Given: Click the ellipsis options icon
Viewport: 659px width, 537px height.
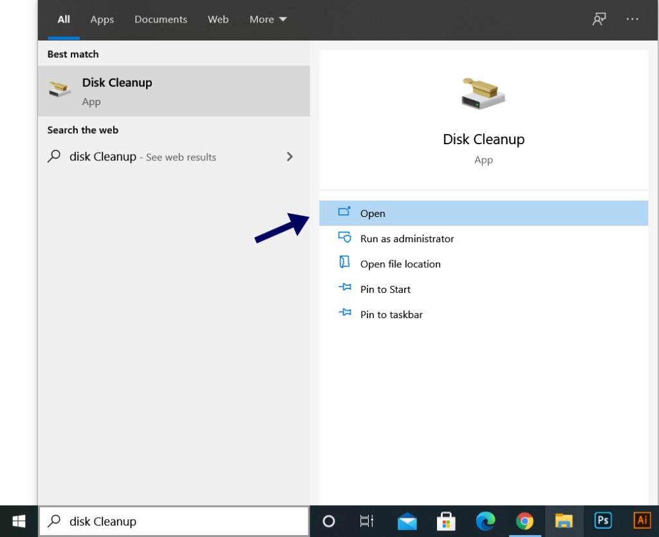Looking at the screenshot, I should click(x=633, y=19).
